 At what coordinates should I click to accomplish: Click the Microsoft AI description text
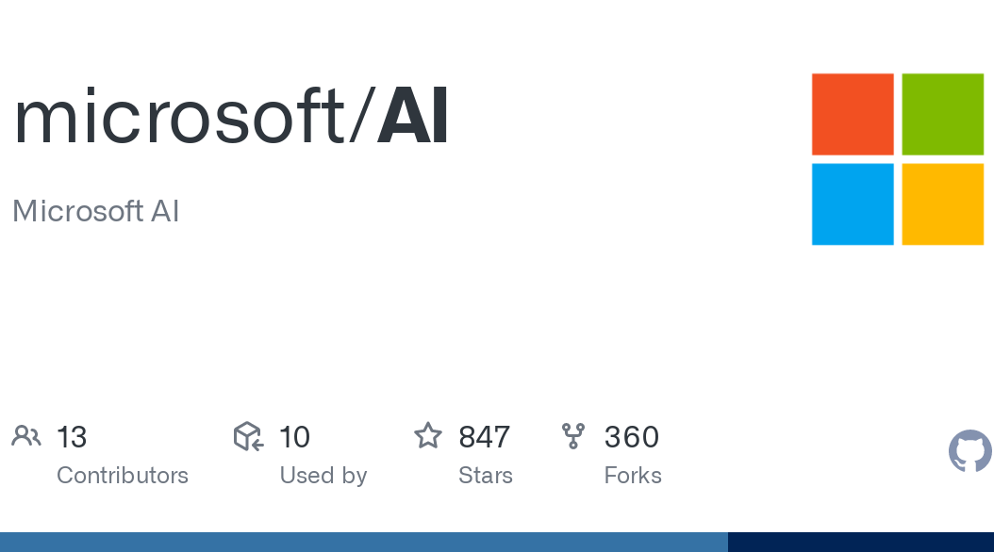[x=96, y=211]
